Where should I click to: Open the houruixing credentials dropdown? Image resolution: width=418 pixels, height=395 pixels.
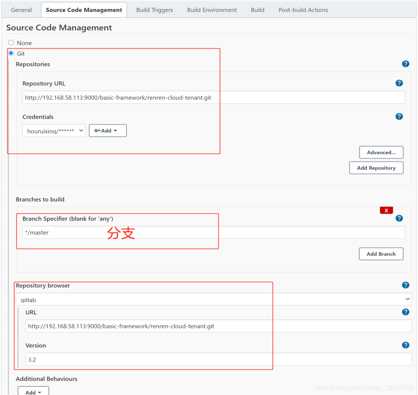(53, 131)
